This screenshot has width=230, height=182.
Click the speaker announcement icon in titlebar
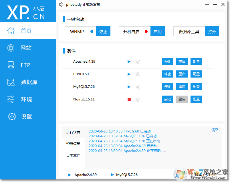tap(61, 4)
